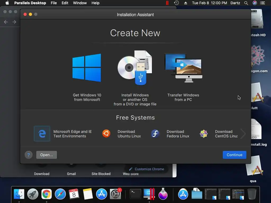Select Transfer Windows from a PC icon
Screen dimensions: 271x203
tap(183, 68)
